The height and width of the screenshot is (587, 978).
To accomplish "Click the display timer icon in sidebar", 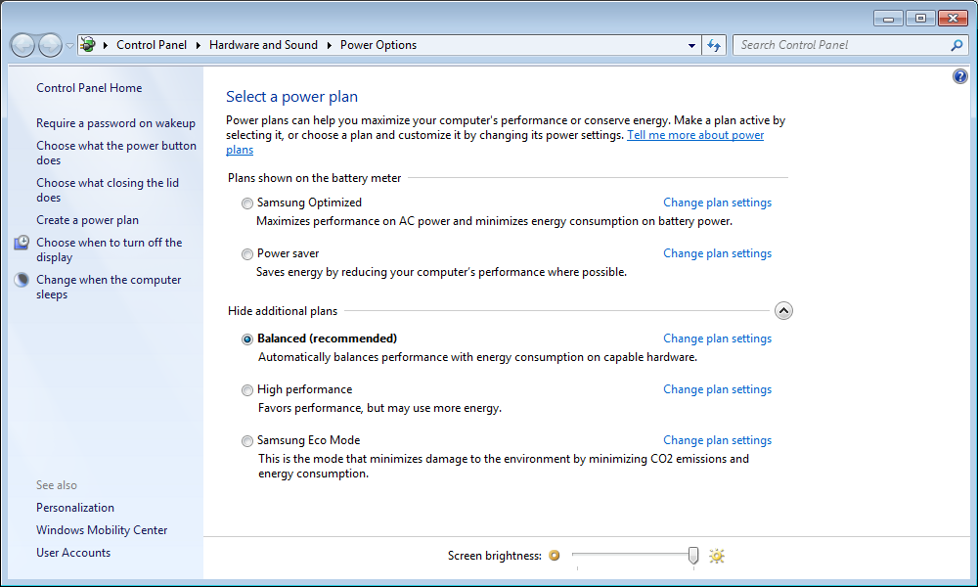I will [x=22, y=242].
